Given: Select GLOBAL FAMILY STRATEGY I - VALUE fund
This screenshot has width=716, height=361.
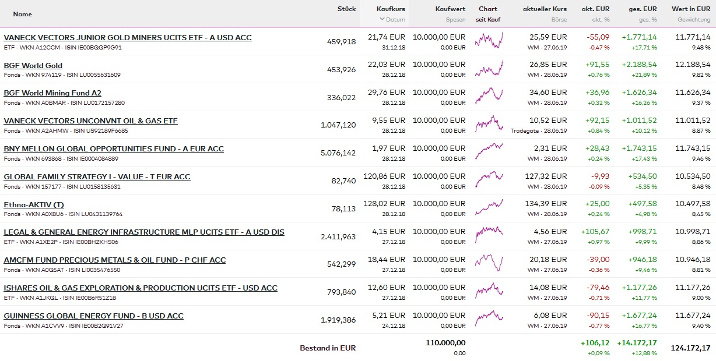Looking at the screenshot, I should pyautogui.click(x=97, y=177).
